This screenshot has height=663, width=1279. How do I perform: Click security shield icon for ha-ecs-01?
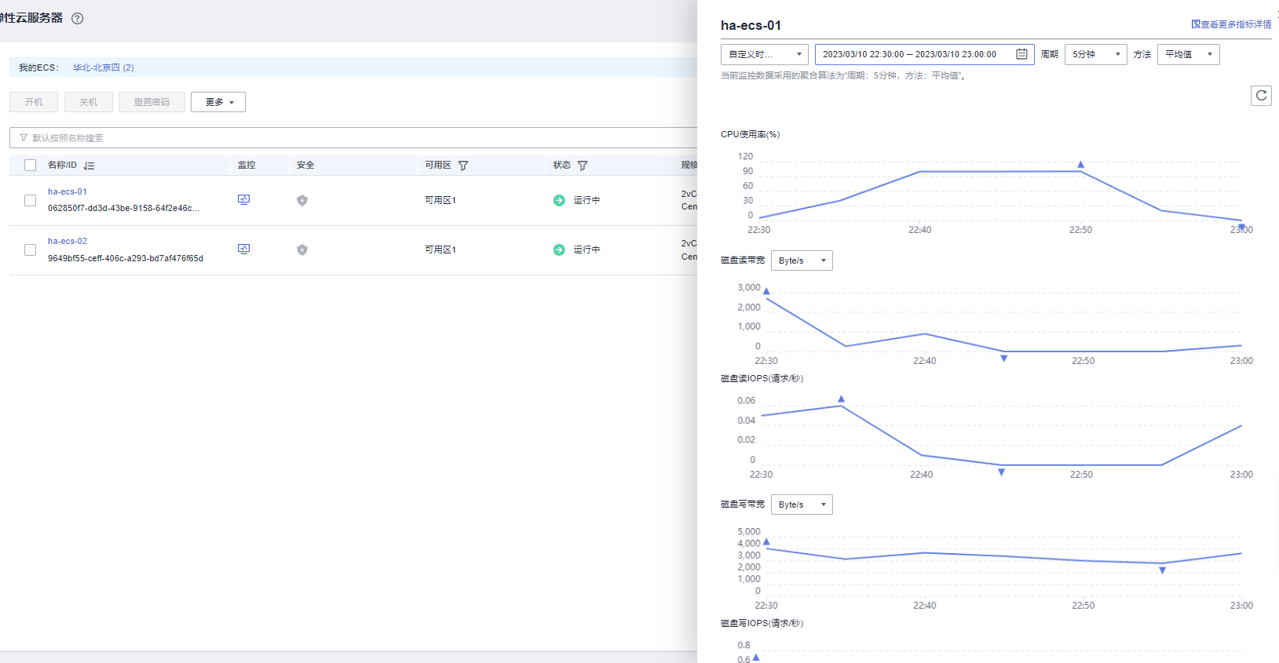point(302,200)
